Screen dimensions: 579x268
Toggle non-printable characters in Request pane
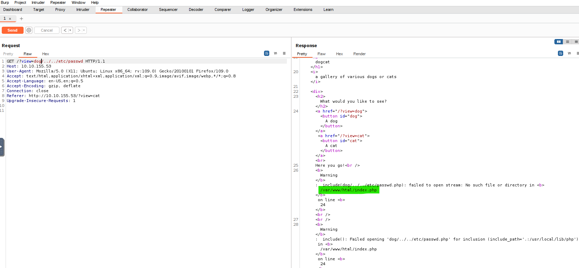click(276, 53)
